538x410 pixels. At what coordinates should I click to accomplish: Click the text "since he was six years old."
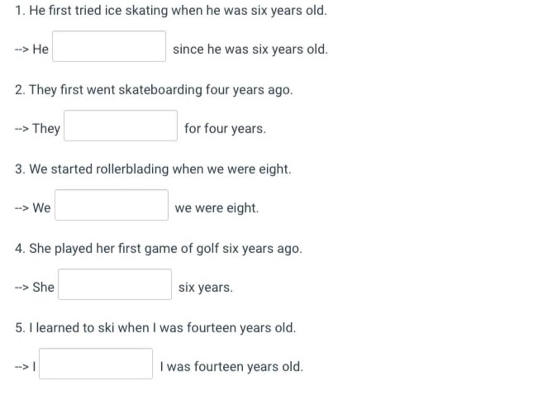(x=251, y=49)
